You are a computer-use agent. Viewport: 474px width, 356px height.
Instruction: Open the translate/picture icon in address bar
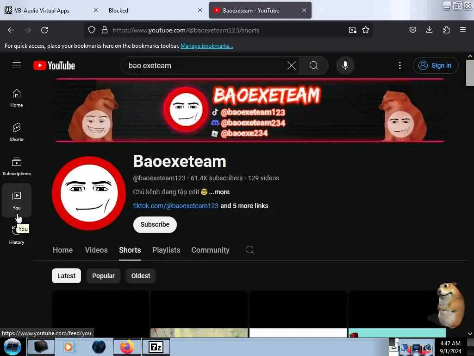point(352,30)
